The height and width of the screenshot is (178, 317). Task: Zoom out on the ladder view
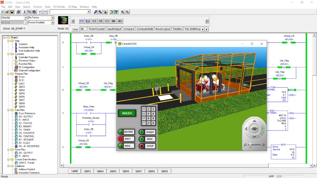(x=127, y=12)
